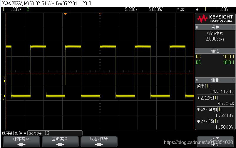Screen dimensions: 236x148
Task: Click the solid orange trigger time marker
Action: (x=65, y=14)
